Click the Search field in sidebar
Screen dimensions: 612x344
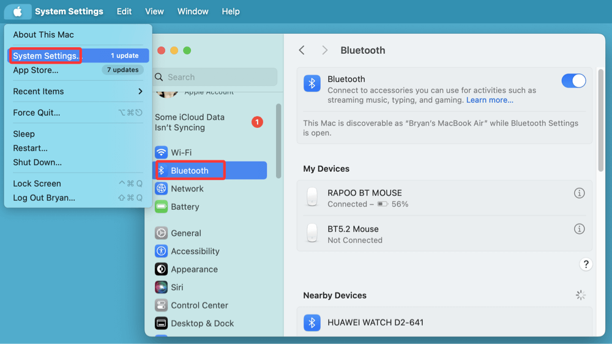tap(215, 77)
